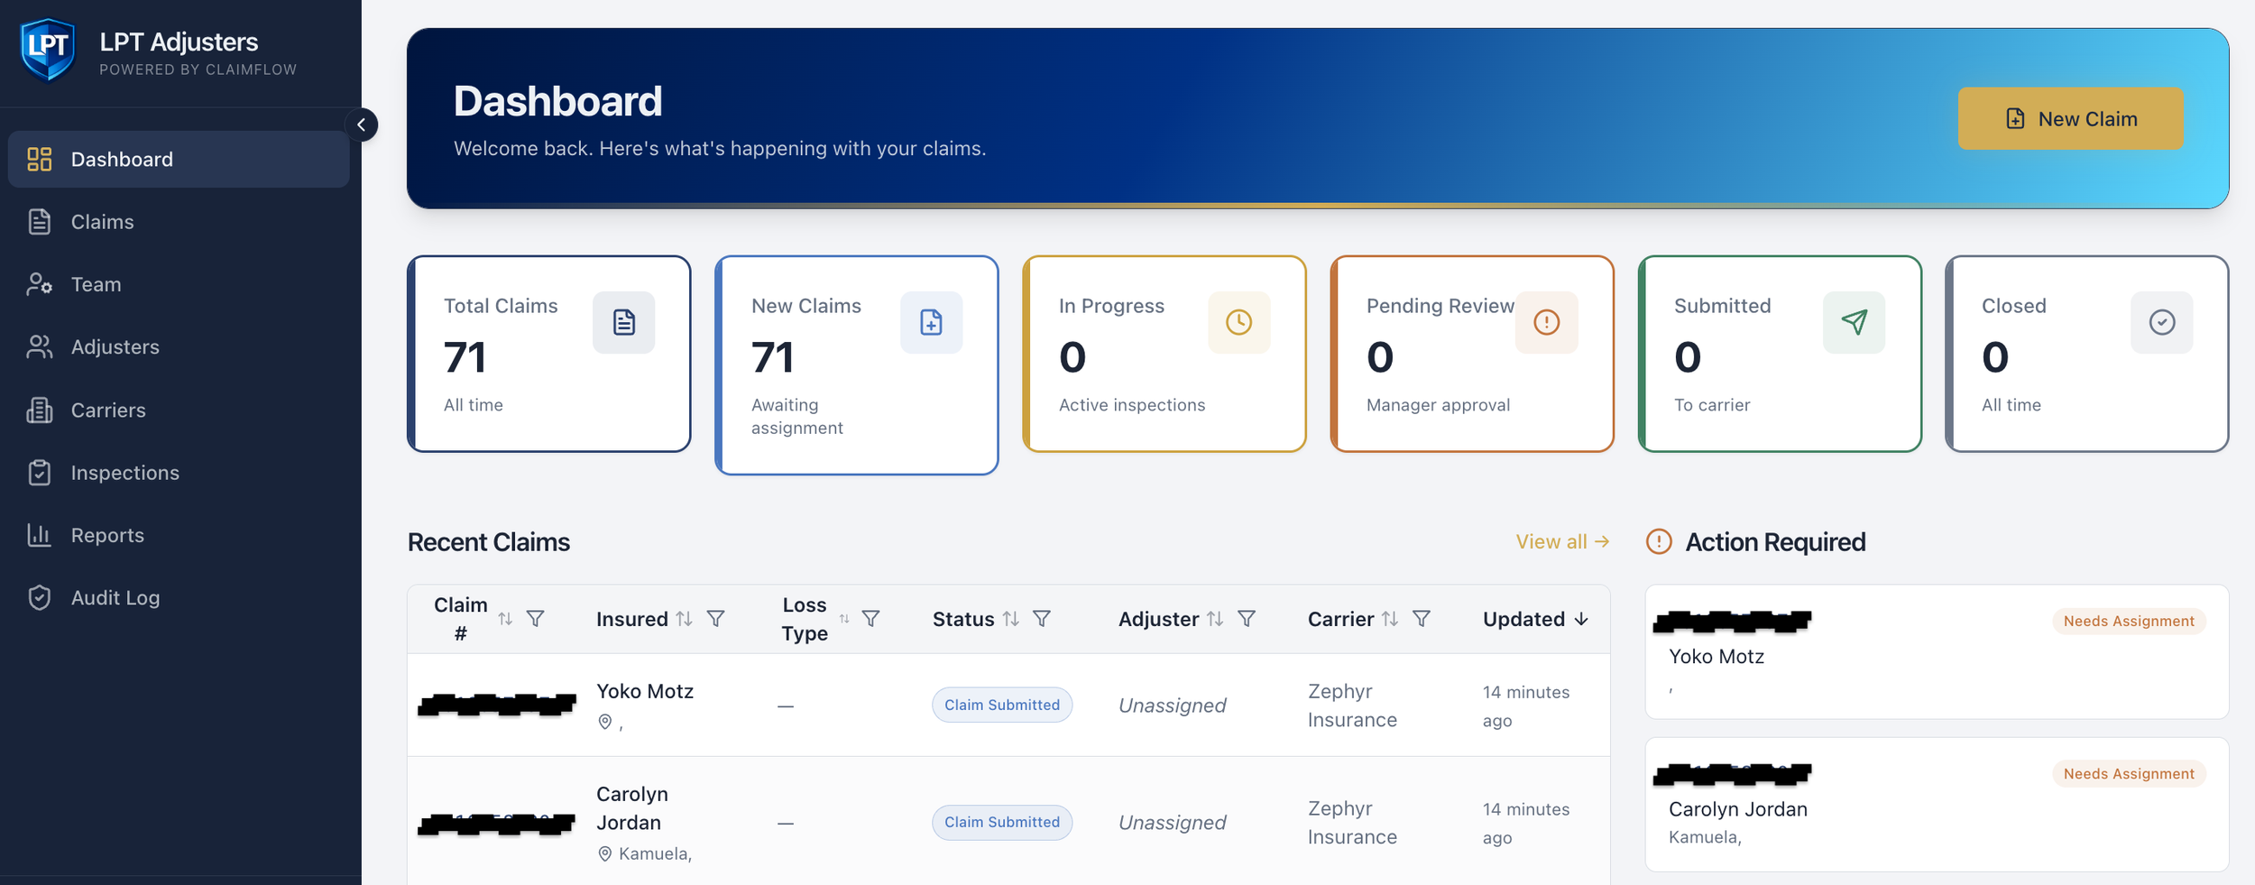The width and height of the screenshot is (2255, 885).
Task: Filter by Status
Action: pos(1042,619)
